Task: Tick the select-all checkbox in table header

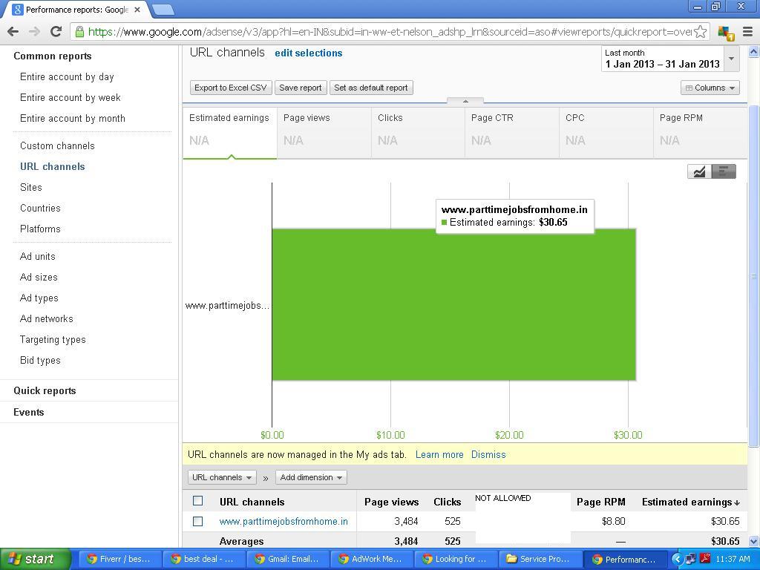Action: click(x=197, y=501)
